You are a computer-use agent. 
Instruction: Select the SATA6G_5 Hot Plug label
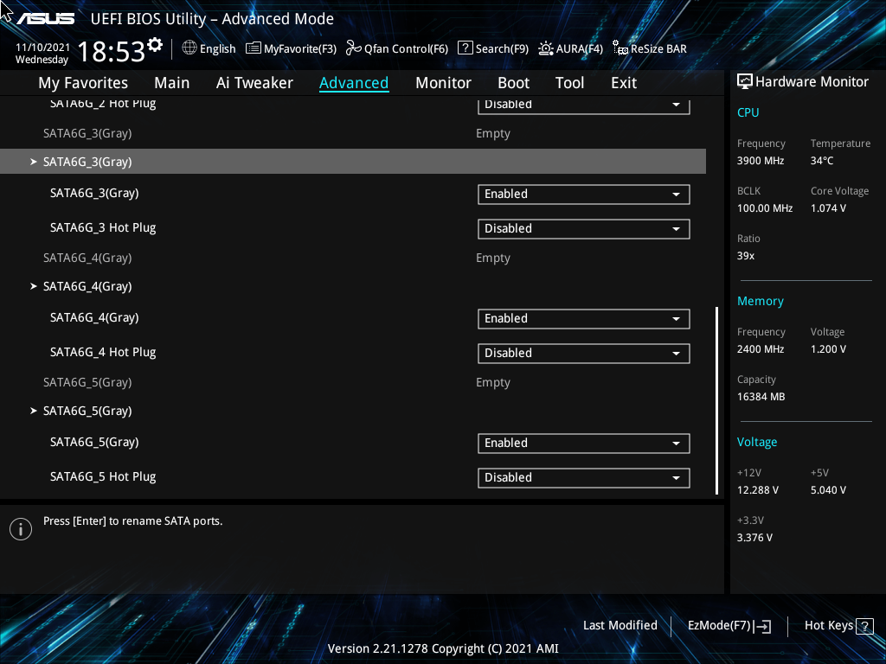(103, 477)
